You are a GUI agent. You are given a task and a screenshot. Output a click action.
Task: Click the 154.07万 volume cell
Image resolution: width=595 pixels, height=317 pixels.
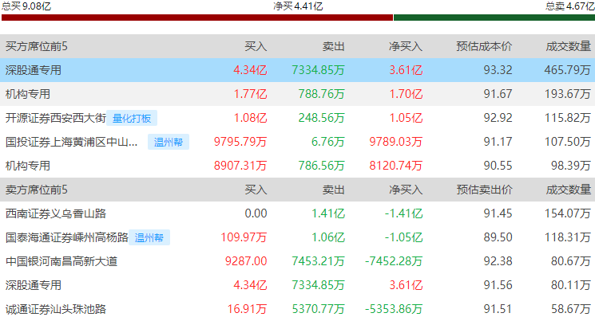pos(568,213)
